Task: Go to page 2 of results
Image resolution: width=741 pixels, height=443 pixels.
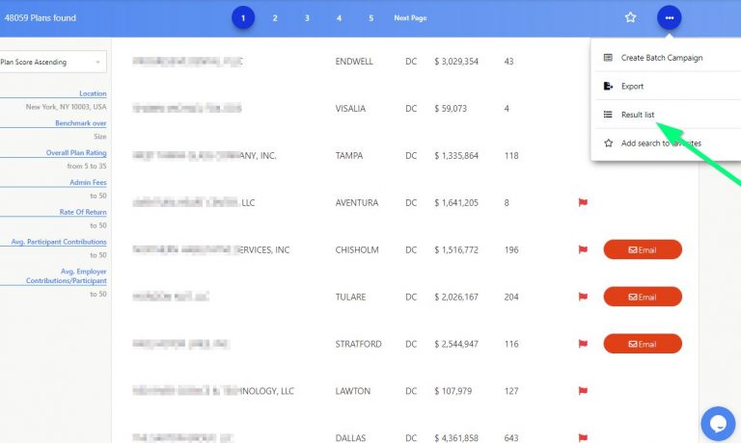Action: 275,18
